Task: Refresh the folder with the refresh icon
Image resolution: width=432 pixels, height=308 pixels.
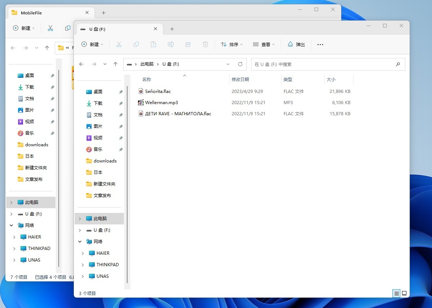Action: (x=240, y=64)
